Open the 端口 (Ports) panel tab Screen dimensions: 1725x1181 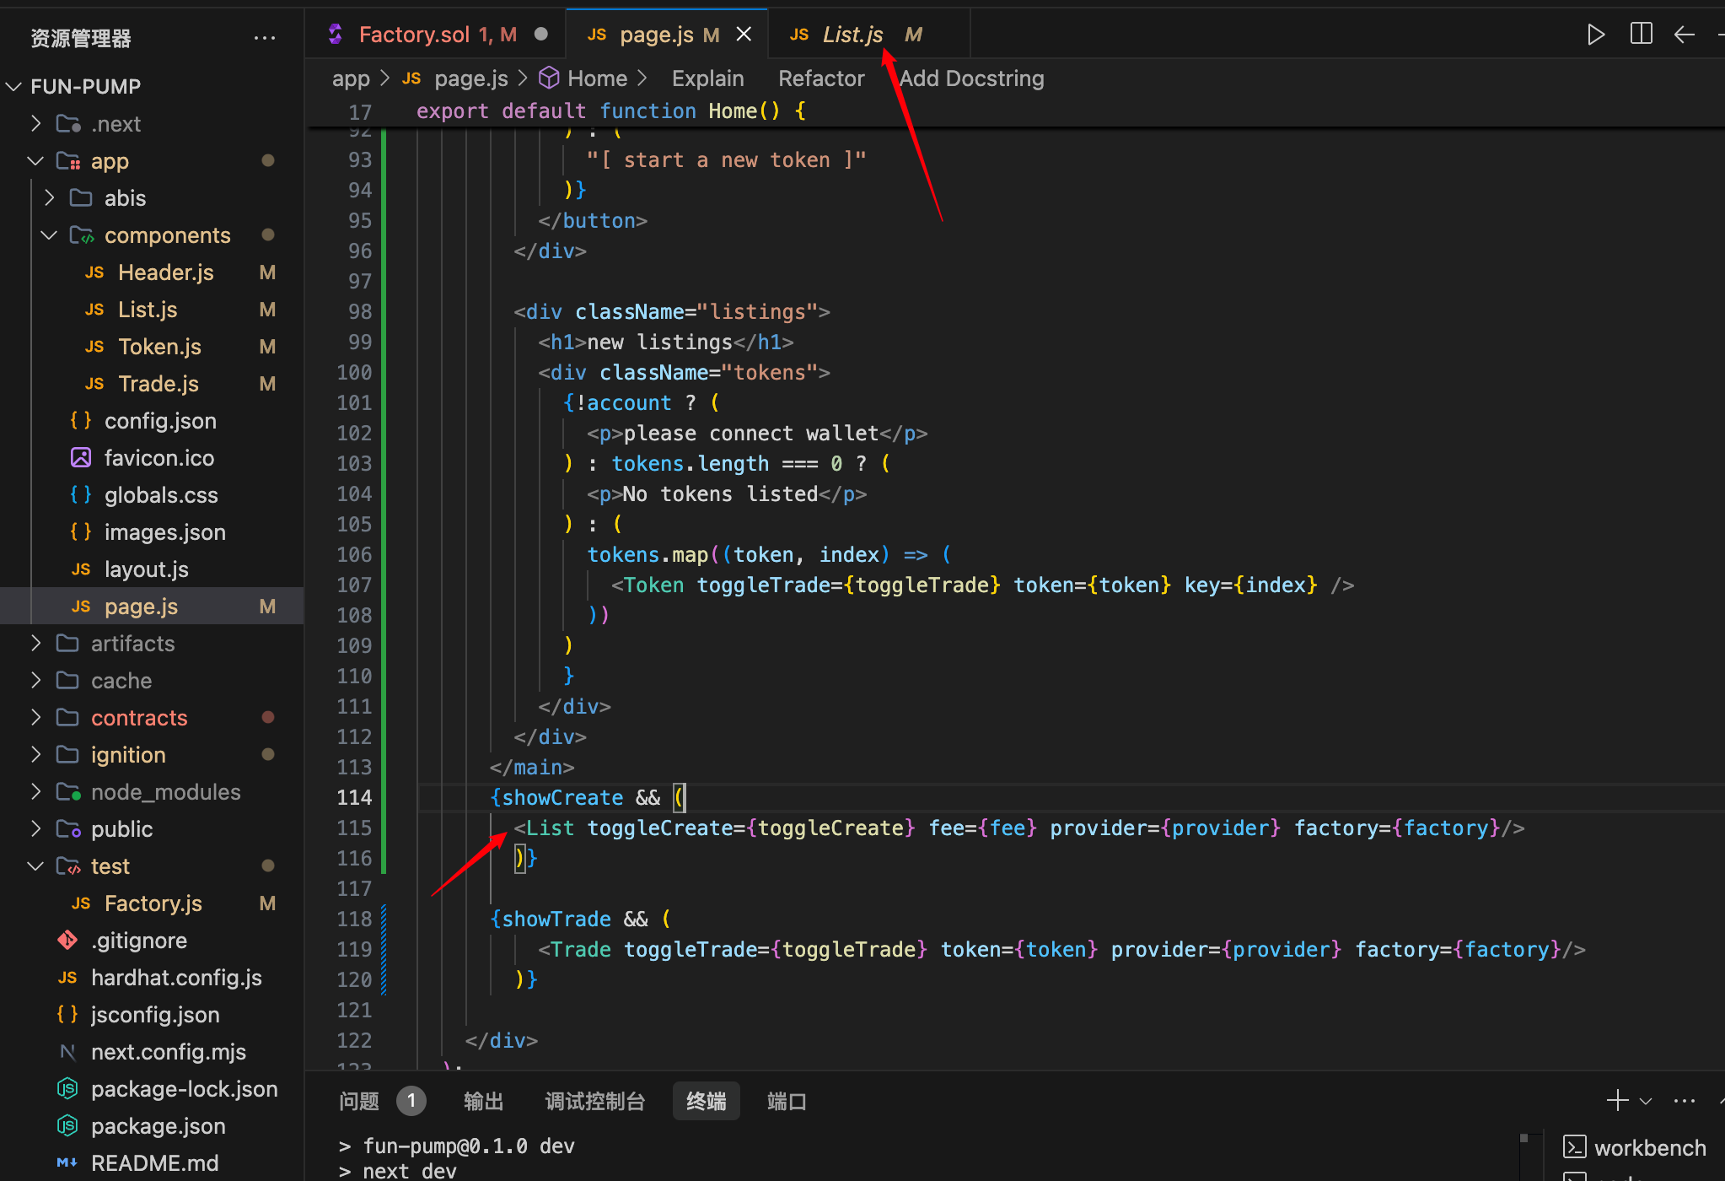tap(787, 1101)
